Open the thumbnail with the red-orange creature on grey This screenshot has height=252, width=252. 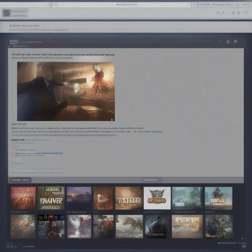[103, 226]
